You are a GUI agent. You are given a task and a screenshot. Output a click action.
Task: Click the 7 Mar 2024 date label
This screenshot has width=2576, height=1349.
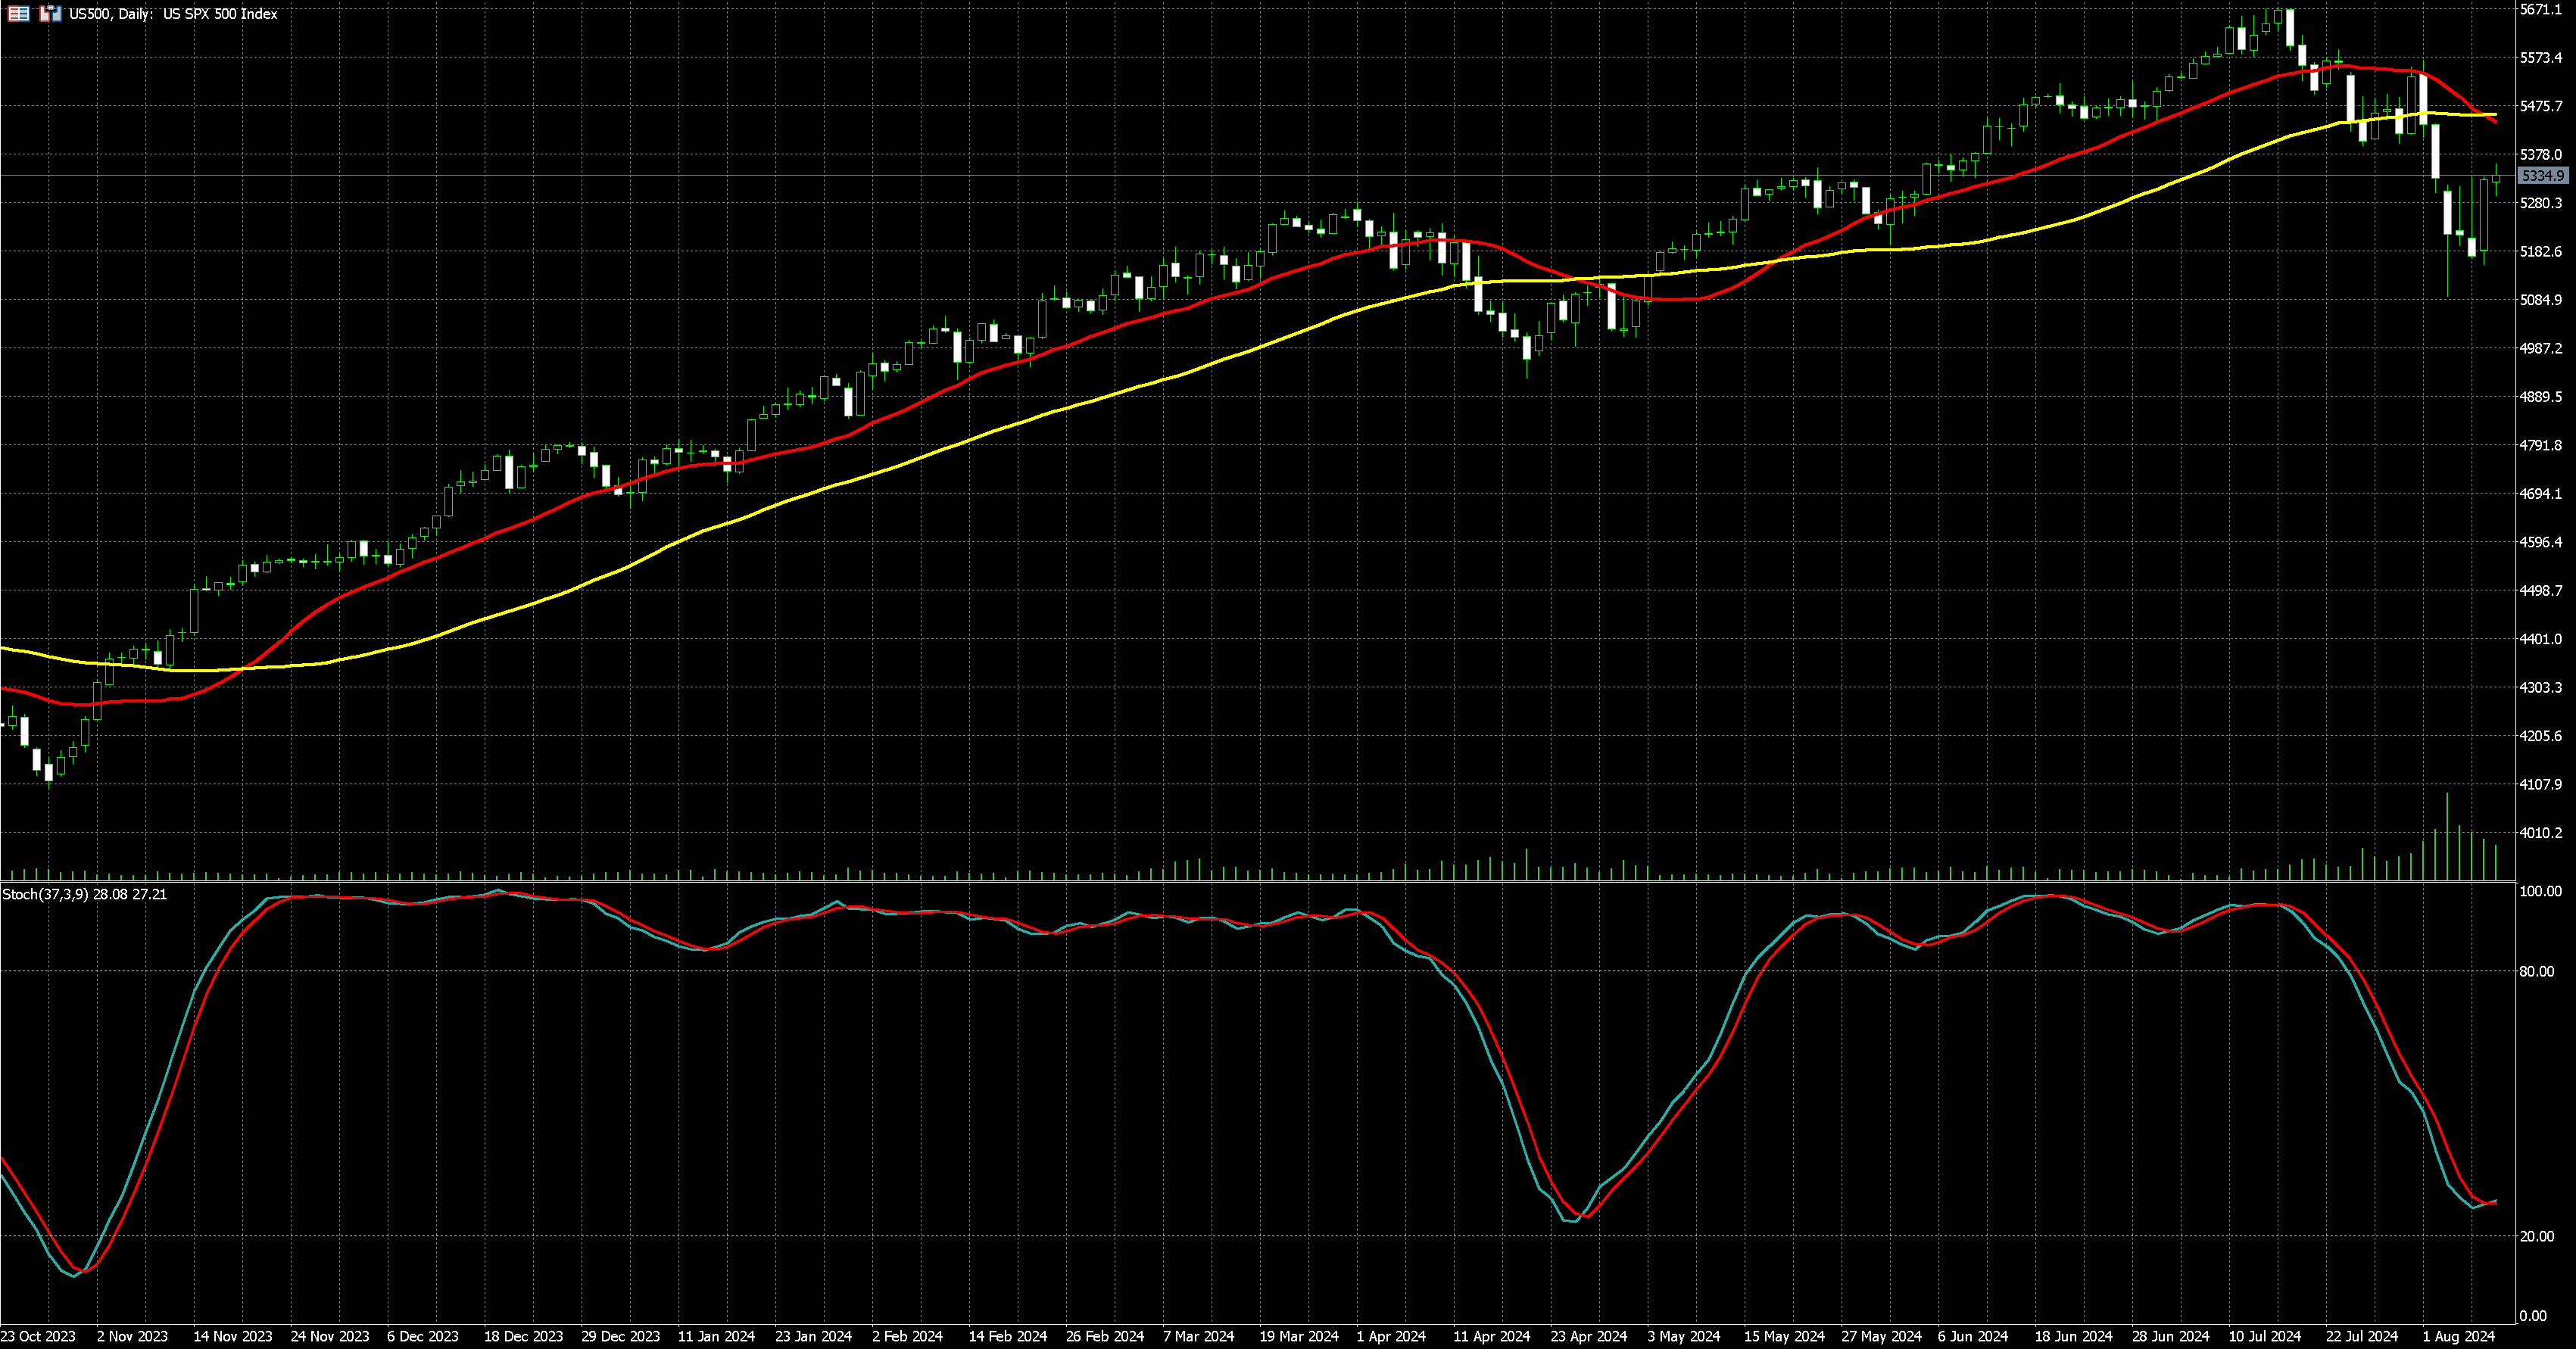pyautogui.click(x=1198, y=1336)
